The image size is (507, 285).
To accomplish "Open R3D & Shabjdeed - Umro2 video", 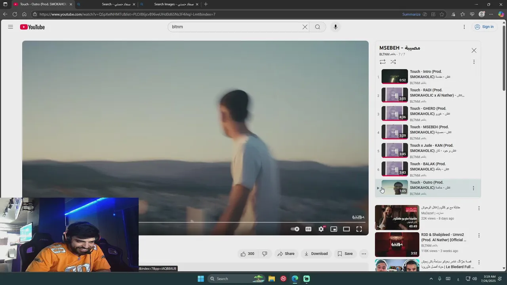I will [397, 244].
